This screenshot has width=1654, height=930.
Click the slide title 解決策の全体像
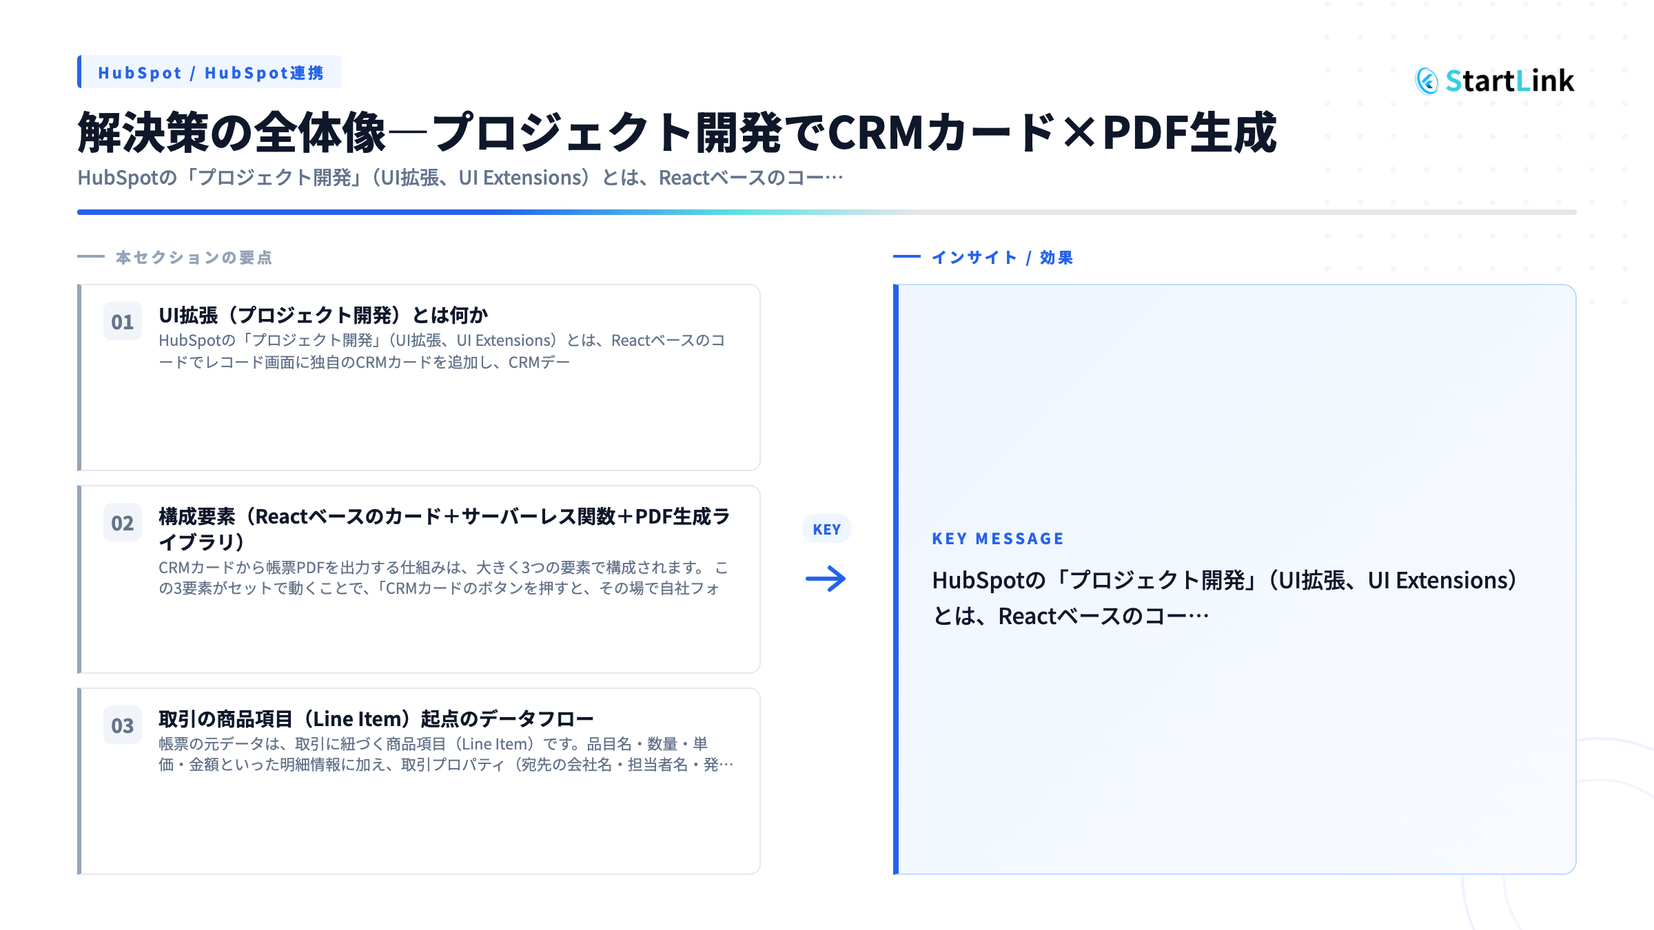677,132
